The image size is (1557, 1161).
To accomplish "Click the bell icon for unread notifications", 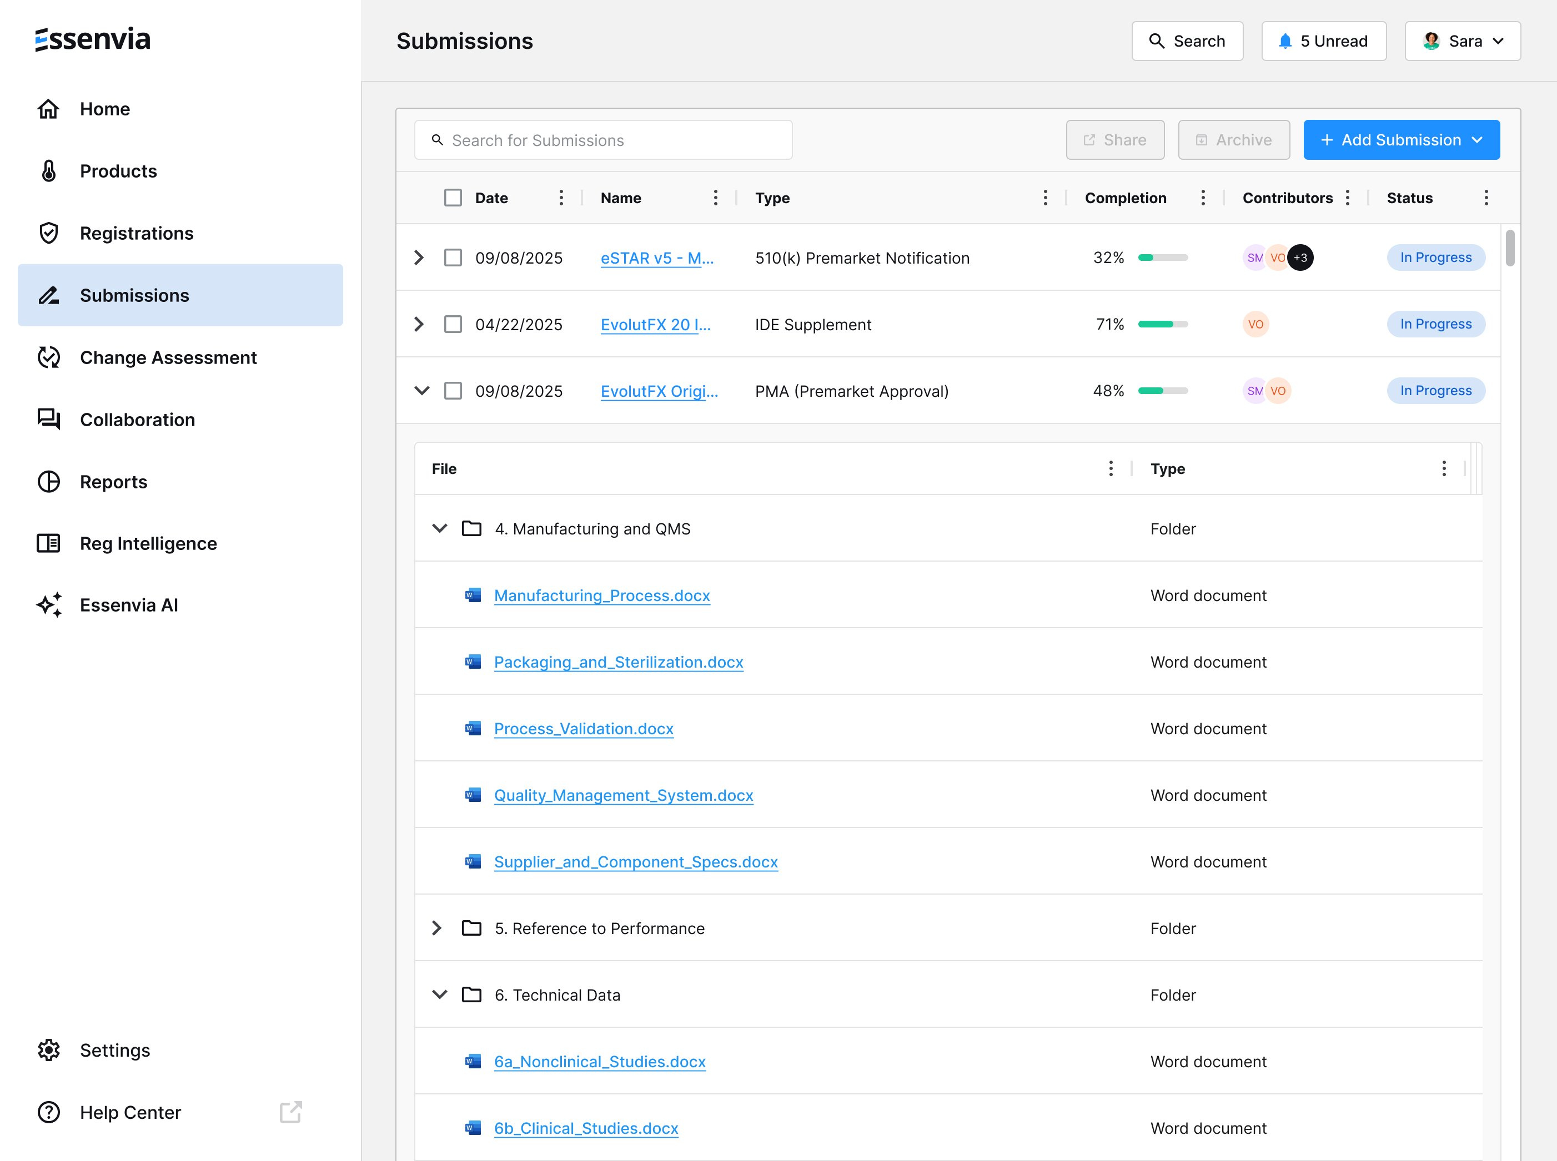I will pyautogui.click(x=1285, y=42).
